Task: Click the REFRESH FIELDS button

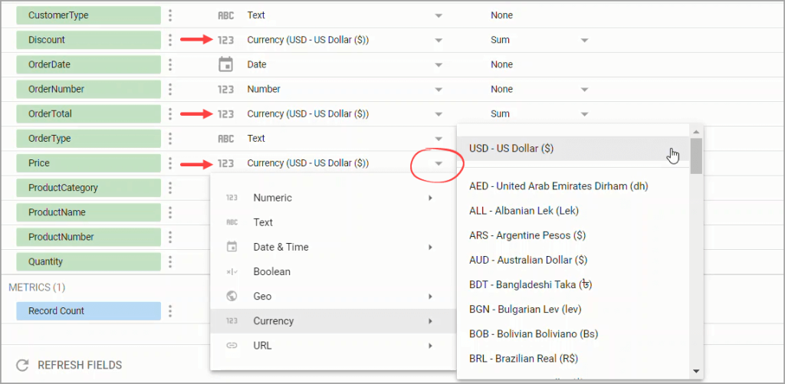Action: click(68, 366)
